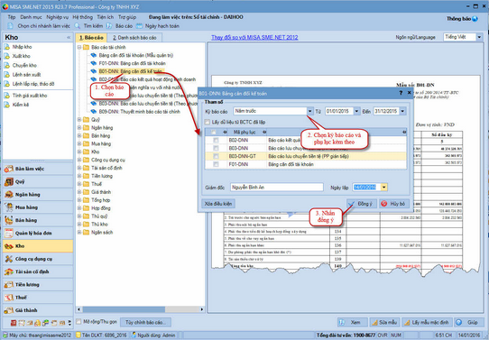This screenshot has width=489, height=340.
Task: Switch to the Danh sách báo cáo tab
Action: coord(134,38)
